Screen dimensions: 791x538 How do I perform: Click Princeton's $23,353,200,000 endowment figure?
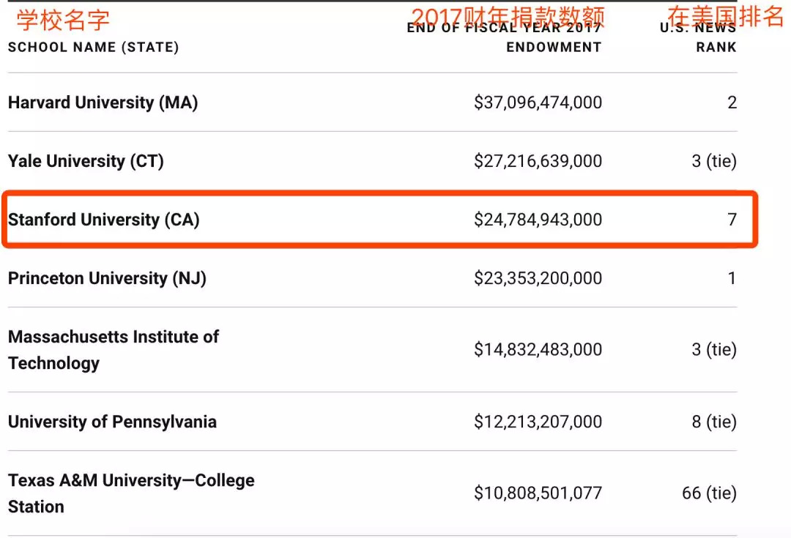tap(538, 278)
